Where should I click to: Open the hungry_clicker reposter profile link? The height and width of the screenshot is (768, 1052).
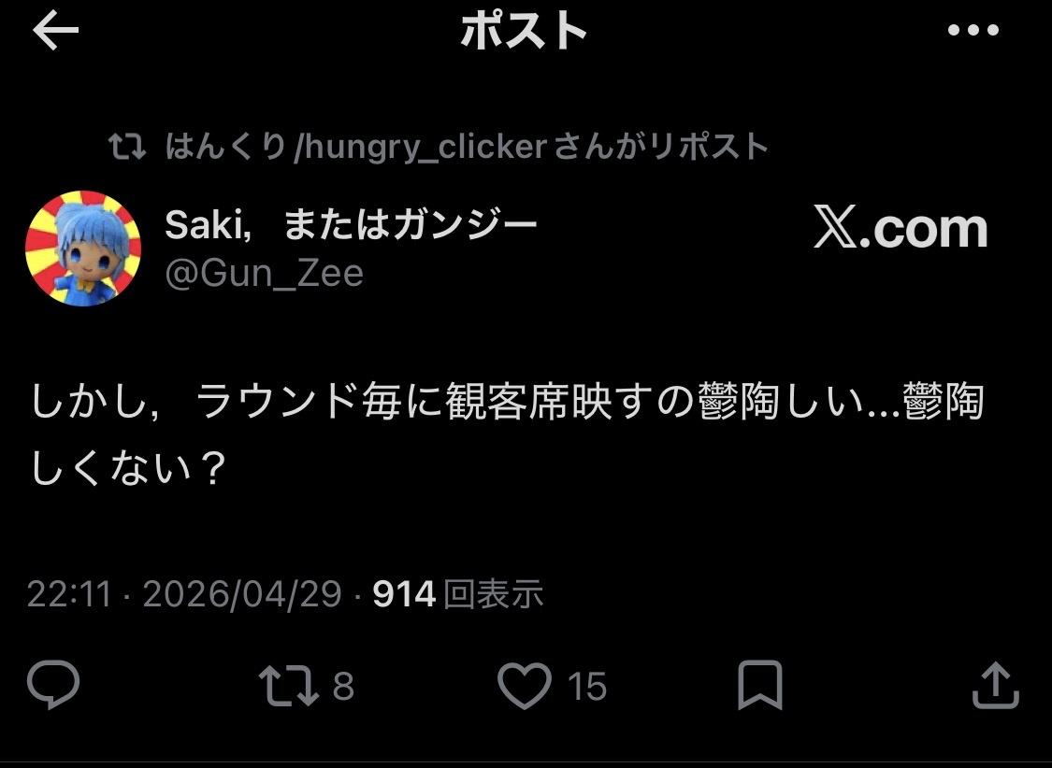pyautogui.click(x=466, y=147)
